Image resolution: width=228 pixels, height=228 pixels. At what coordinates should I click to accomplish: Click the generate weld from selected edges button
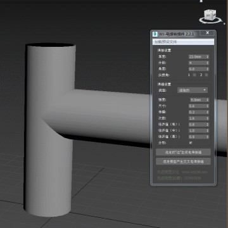[183, 152]
